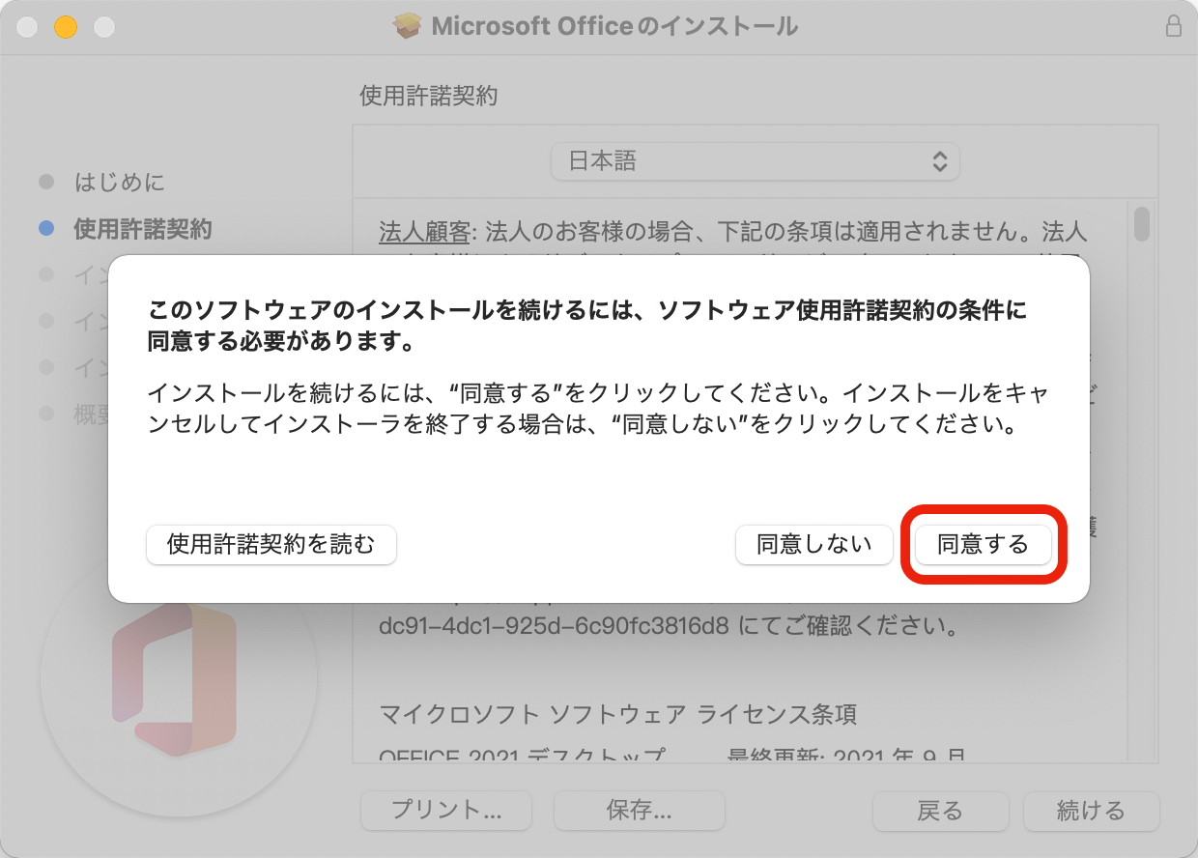Screen dimensions: 1198x858
Task: Open the license with 使用許諾契約を読む
Action: pyautogui.click(x=271, y=545)
